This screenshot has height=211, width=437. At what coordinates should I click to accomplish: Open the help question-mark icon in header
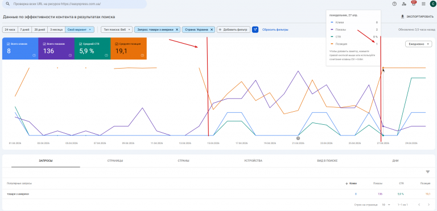(x=394, y=4)
